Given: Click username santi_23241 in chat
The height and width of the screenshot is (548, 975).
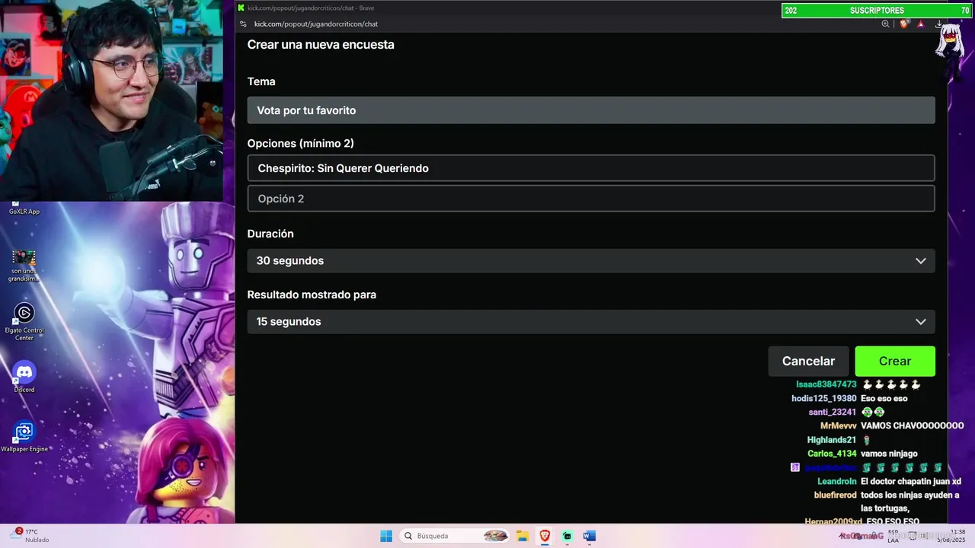Looking at the screenshot, I should click(x=833, y=412).
